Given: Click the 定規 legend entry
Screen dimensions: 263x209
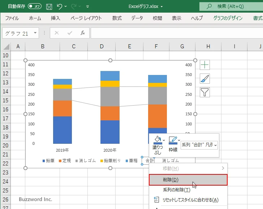Looking at the screenshot, I should [65, 161].
